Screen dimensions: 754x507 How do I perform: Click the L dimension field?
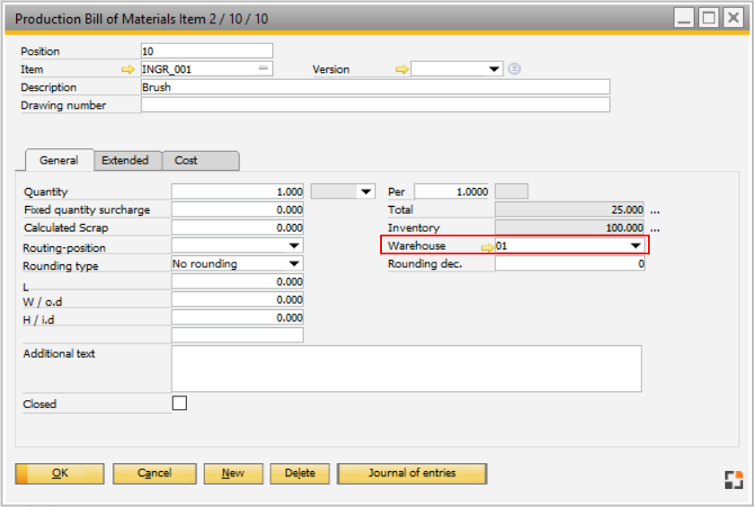click(x=237, y=281)
